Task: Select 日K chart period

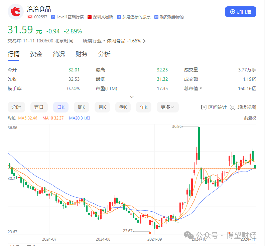Action: [61, 107]
